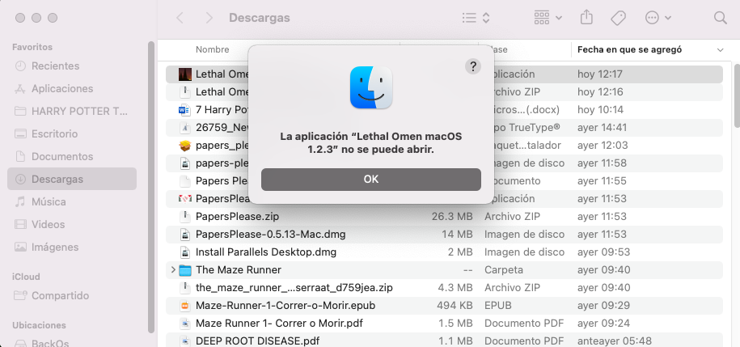Click the Videos filmstrip icon
The height and width of the screenshot is (347, 740).
[20, 225]
